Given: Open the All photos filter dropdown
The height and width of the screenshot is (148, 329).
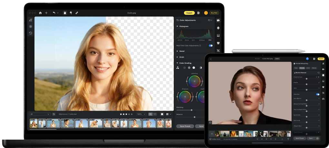Looking at the screenshot, I should click(40, 114).
